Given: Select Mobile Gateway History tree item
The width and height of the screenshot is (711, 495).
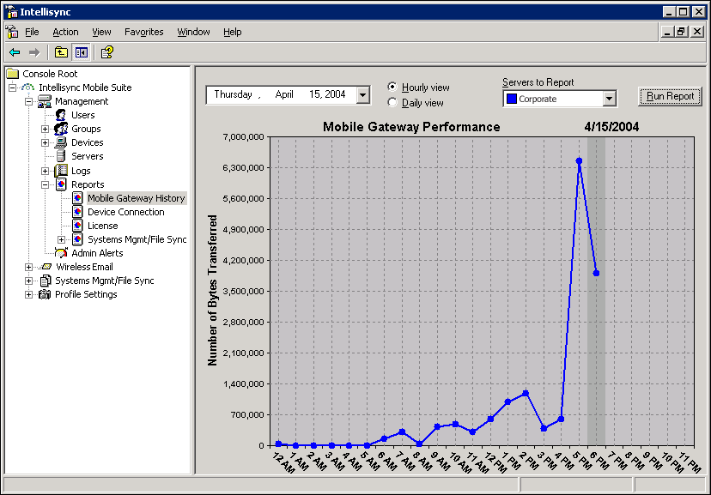Looking at the screenshot, I should (136, 198).
